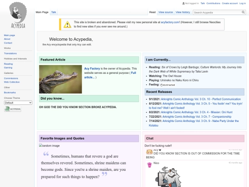249x187 pixels.
Task: Click the Chat heading
Action: click(149, 138)
